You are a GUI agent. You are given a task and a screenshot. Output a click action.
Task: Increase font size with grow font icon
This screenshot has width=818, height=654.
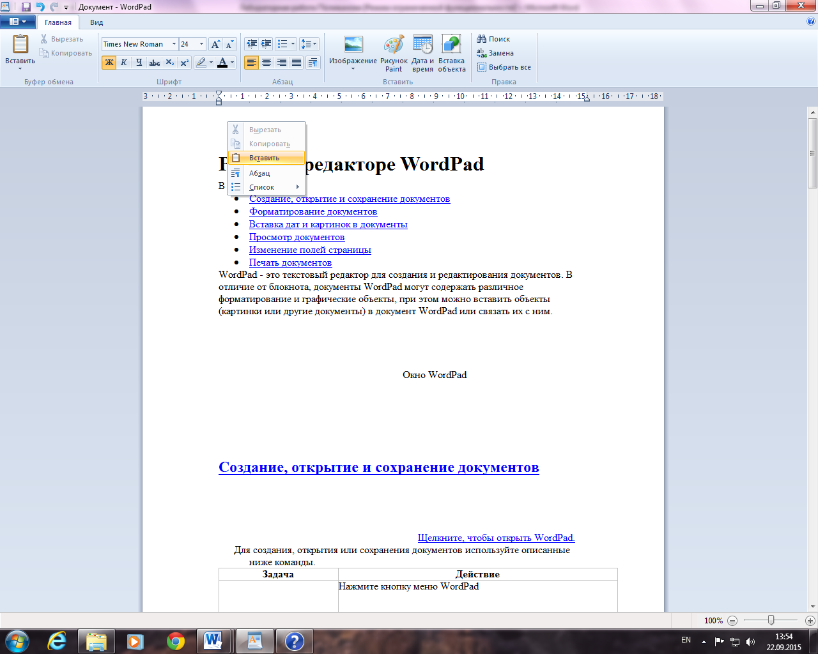click(x=216, y=44)
